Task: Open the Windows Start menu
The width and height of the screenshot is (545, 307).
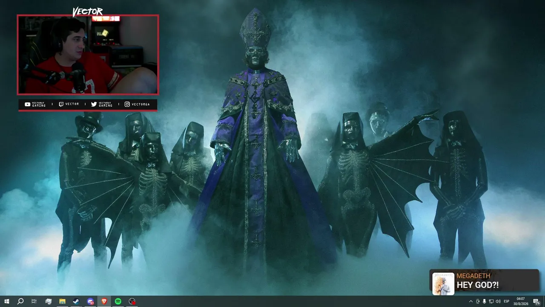Action: (6, 301)
